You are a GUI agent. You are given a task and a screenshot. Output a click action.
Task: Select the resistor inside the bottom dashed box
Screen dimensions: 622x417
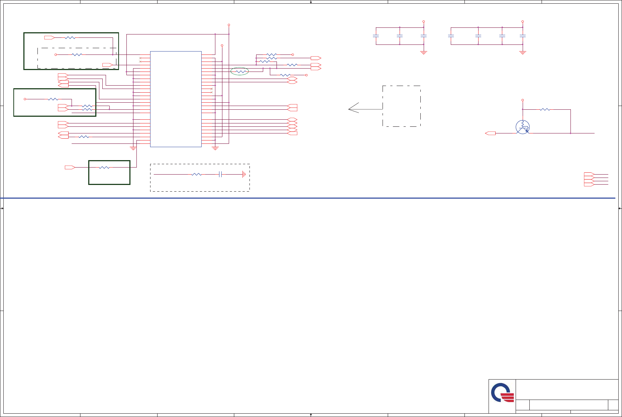196,174
